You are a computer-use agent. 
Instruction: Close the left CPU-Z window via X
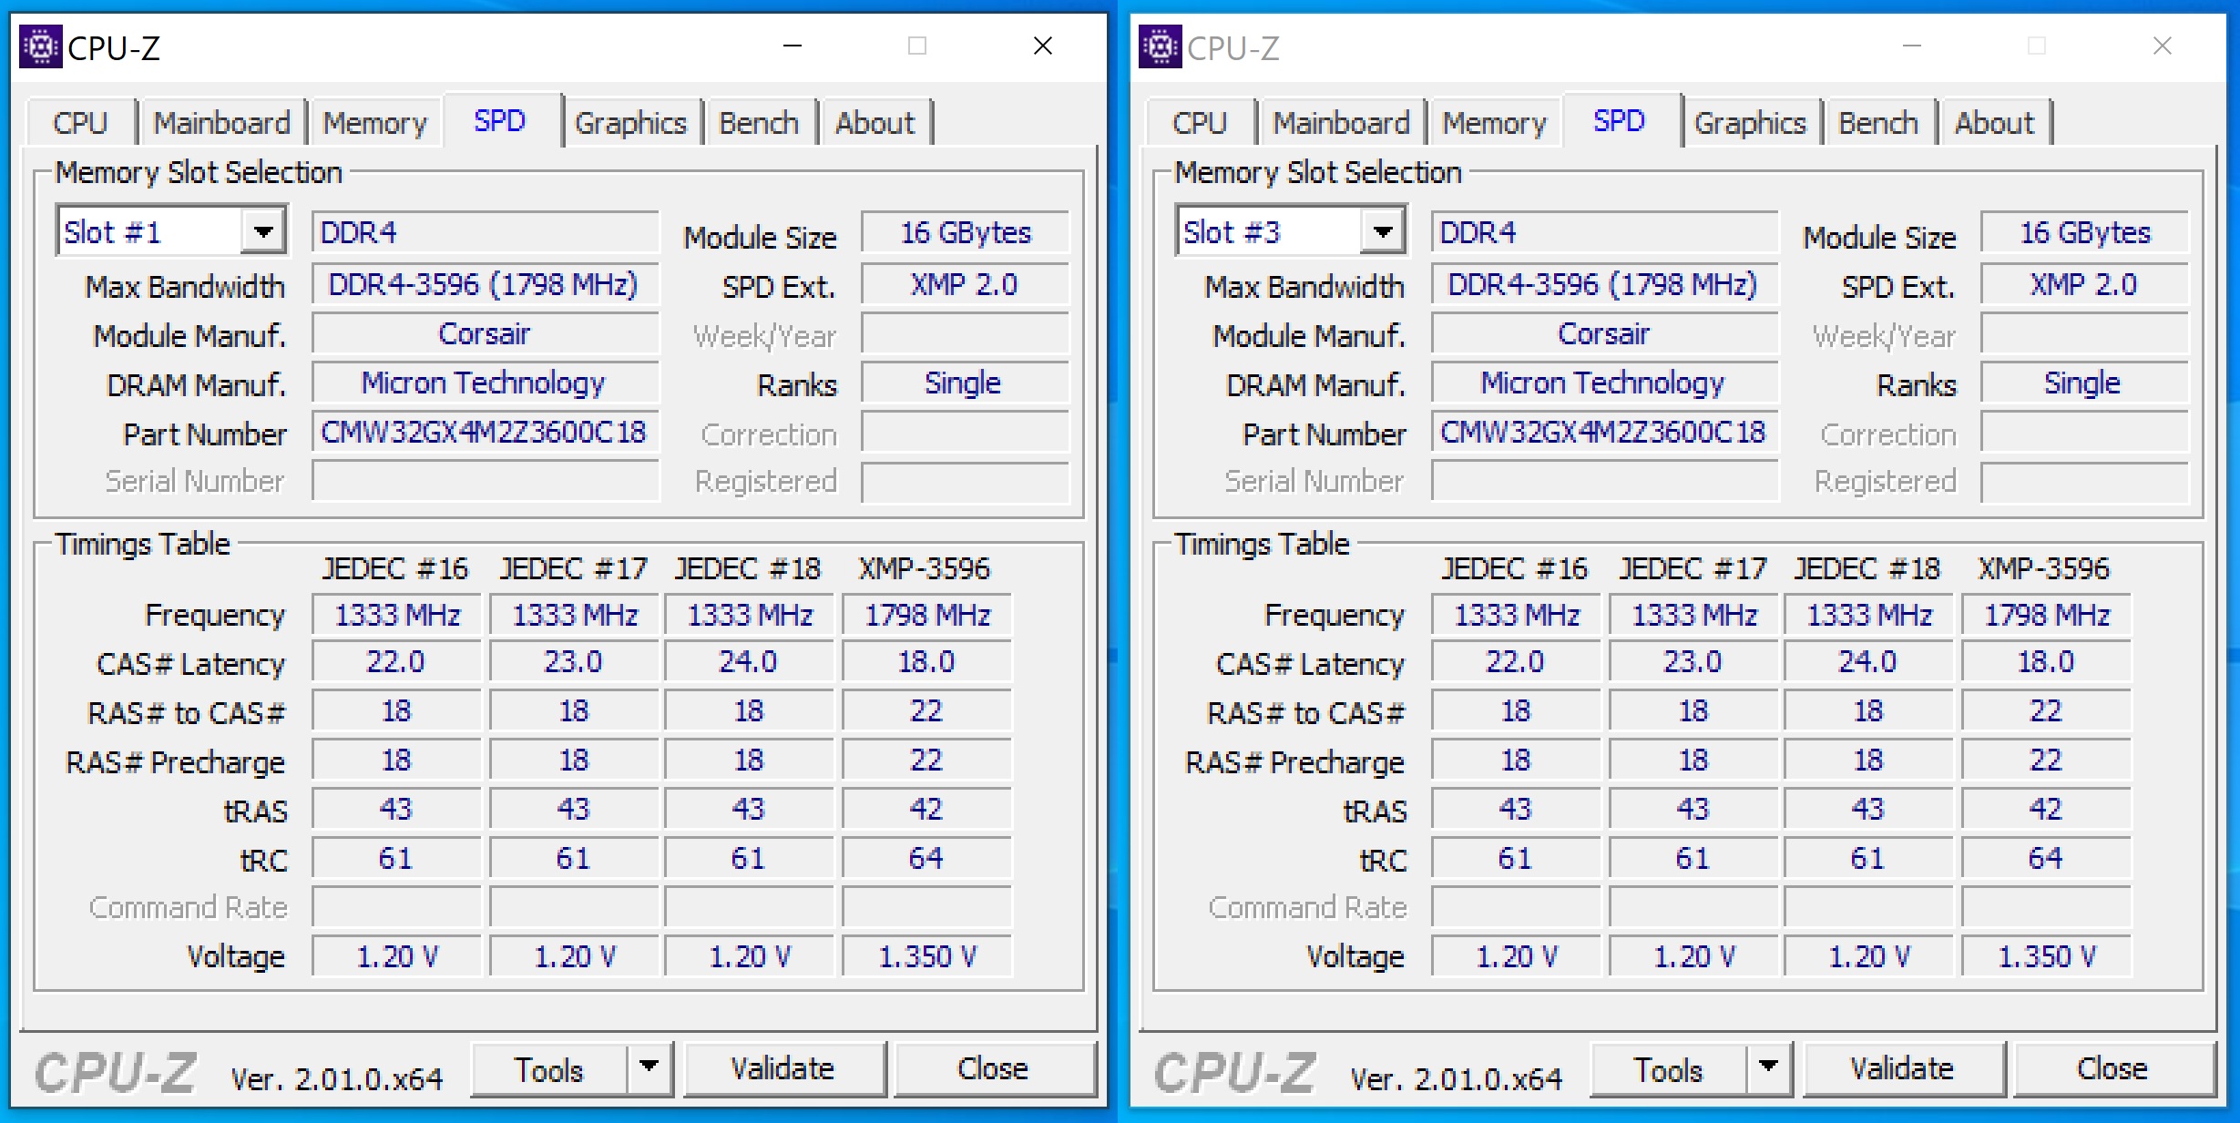coord(1043,46)
